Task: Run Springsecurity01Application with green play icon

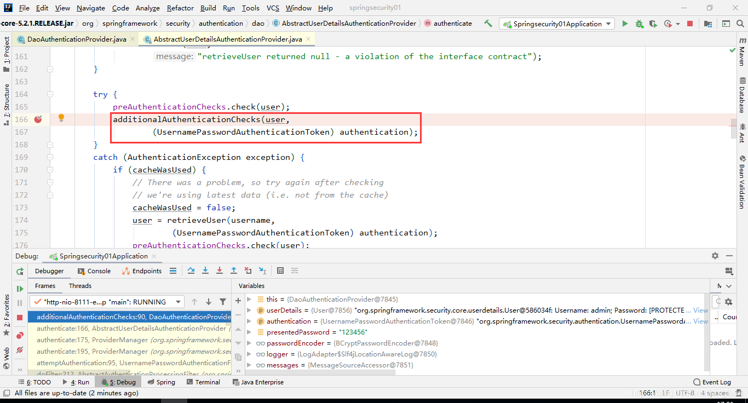Action: [625, 24]
